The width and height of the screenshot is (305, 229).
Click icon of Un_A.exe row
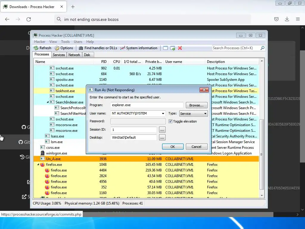pos(42,159)
